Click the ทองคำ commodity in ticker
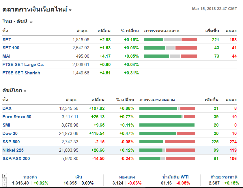This screenshot has height=188, width=243. click(30, 177)
